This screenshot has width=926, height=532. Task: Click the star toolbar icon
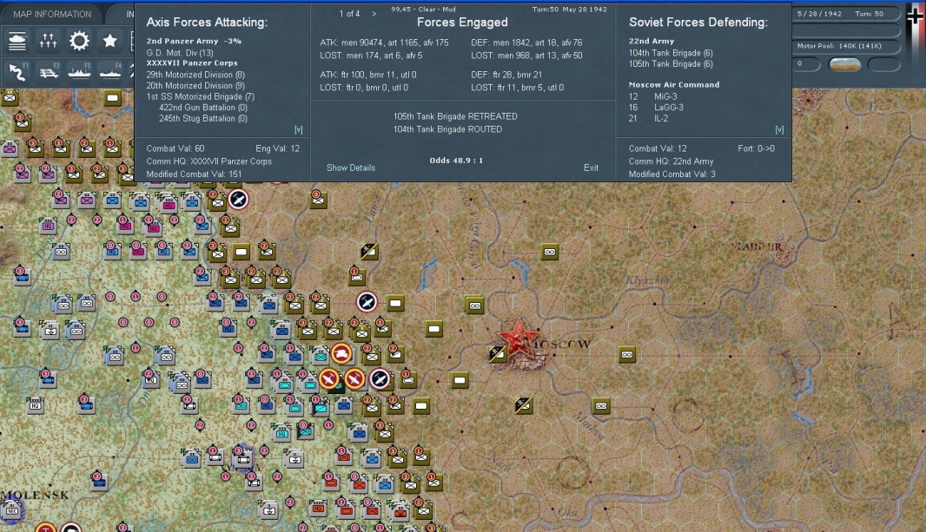[109, 40]
